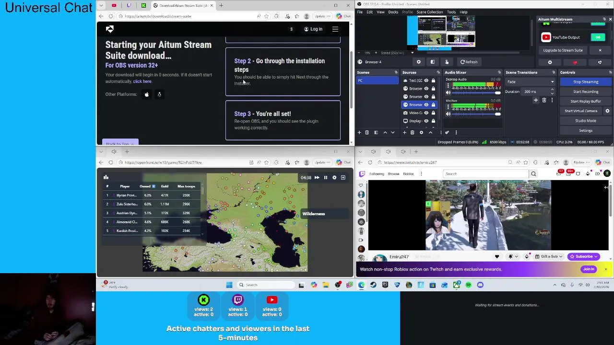Hide the Display source with eye icon
This screenshot has height=345, width=614.
426,121
